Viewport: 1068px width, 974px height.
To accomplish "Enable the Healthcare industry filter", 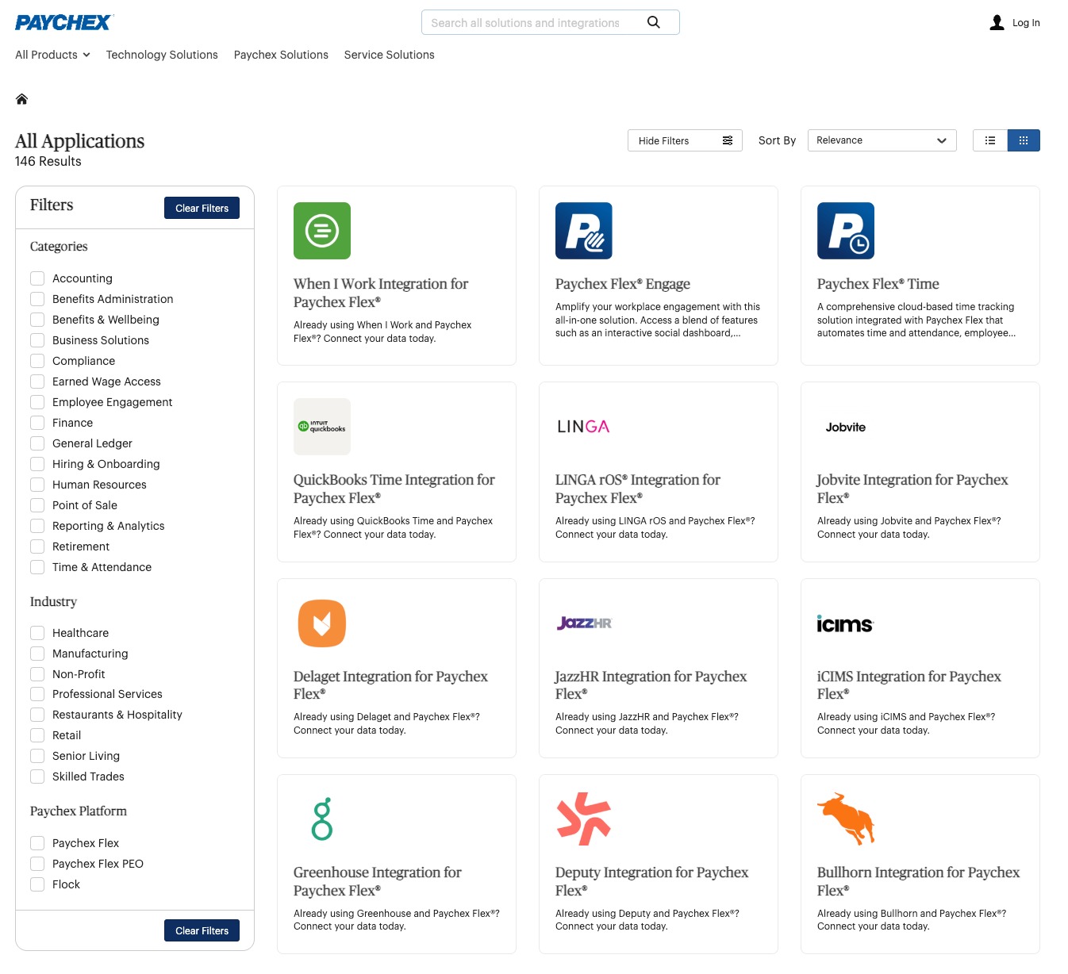I will [37, 633].
